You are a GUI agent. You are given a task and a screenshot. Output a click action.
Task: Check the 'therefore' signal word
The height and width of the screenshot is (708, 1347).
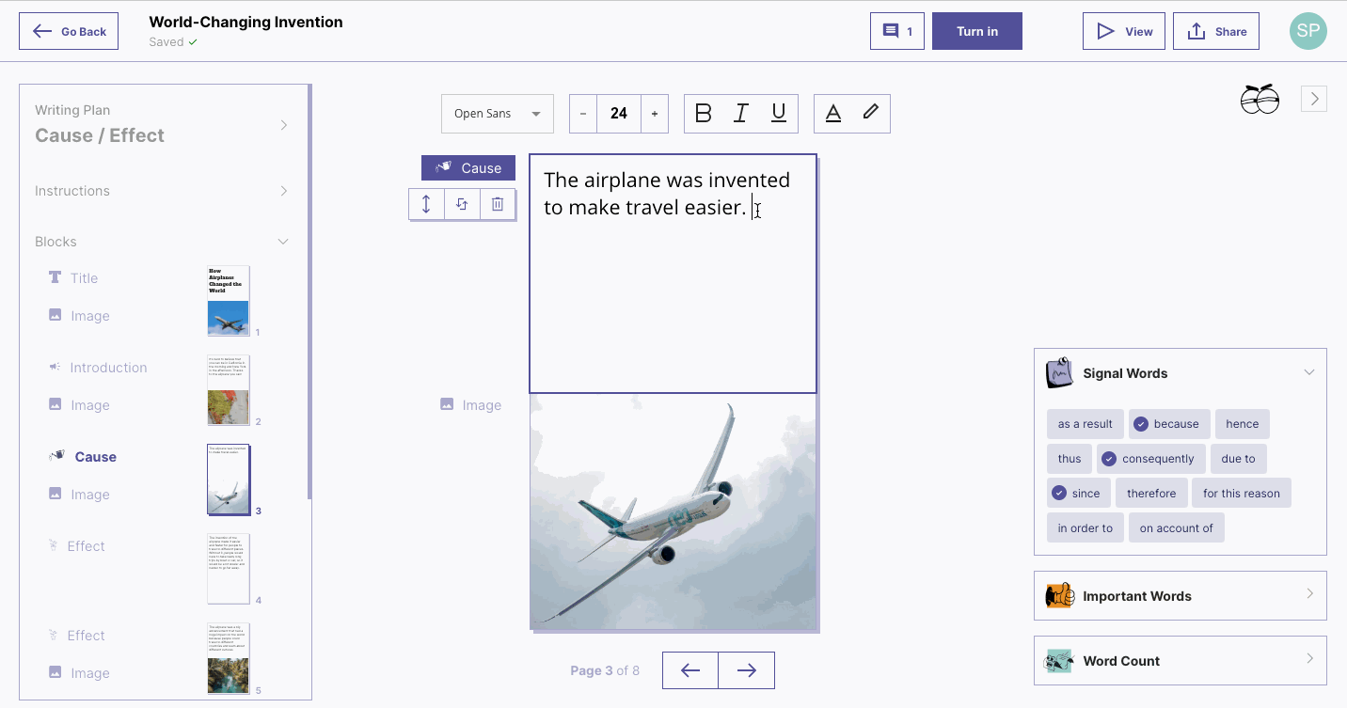1151,494
